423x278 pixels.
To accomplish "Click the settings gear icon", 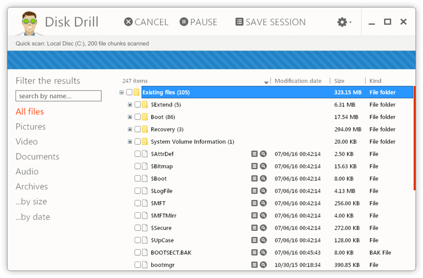I will pos(342,22).
